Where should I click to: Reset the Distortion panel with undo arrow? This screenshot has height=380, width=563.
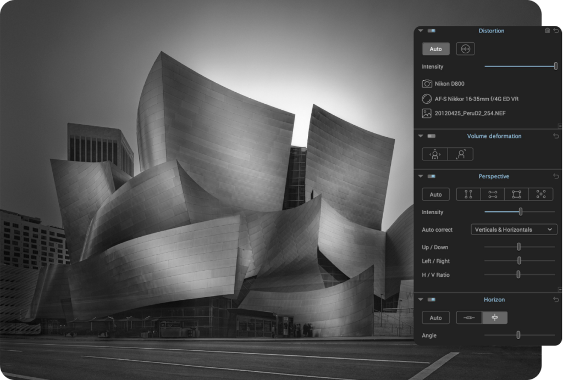[555, 31]
